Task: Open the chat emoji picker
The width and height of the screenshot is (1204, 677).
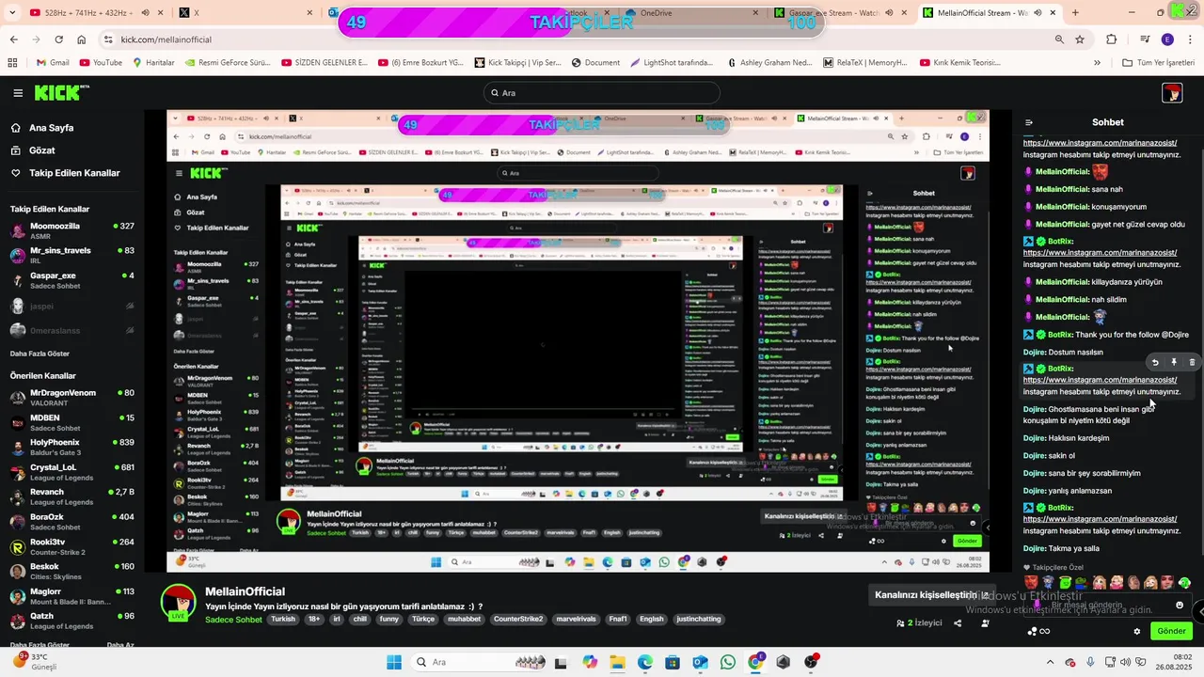Action: (x=1180, y=605)
